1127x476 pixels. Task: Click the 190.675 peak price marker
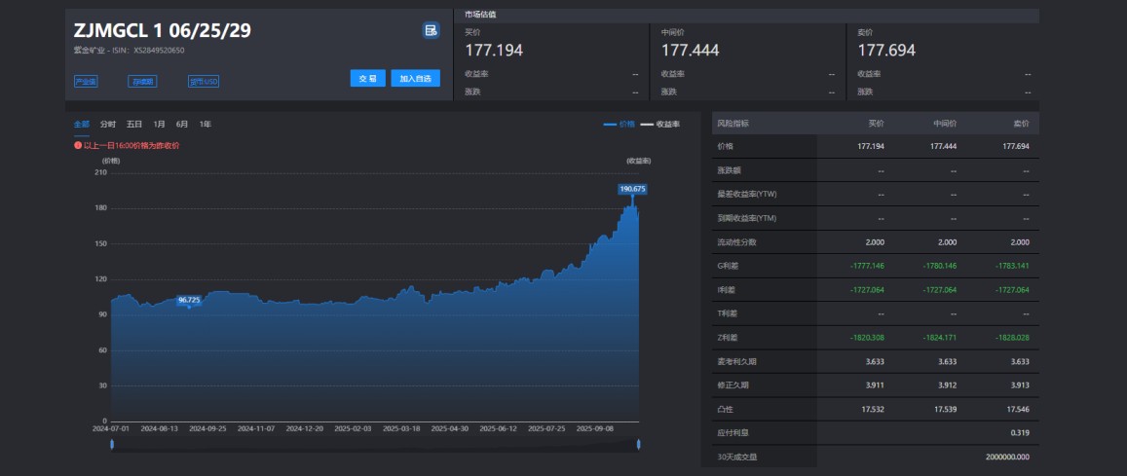coord(633,188)
